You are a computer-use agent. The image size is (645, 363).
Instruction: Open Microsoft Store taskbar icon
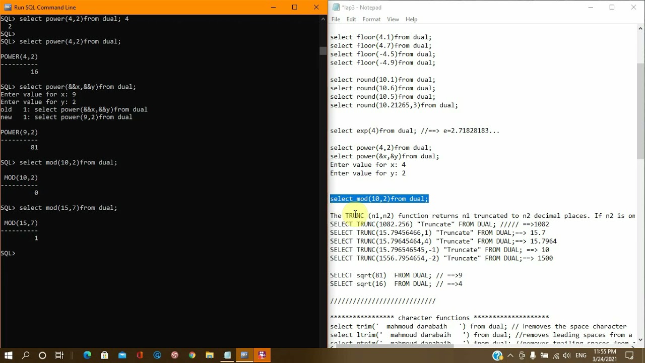(x=105, y=355)
